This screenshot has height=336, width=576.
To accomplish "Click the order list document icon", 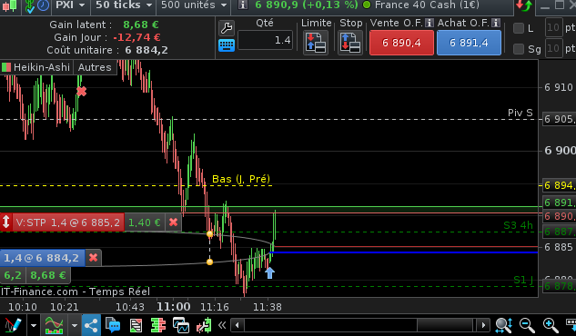I will point(136,325).
